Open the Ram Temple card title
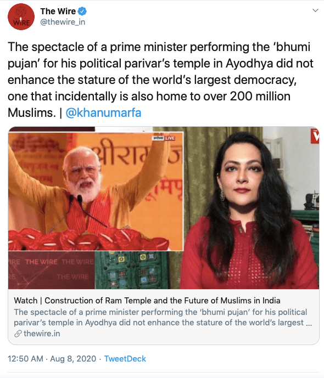 pos(147,301)
